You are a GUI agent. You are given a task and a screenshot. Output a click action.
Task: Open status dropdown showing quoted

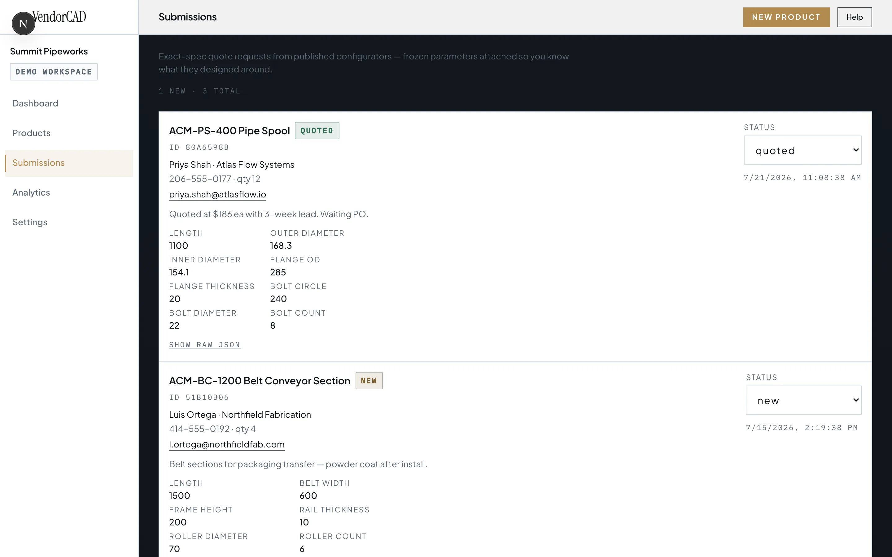pos(802,150)
